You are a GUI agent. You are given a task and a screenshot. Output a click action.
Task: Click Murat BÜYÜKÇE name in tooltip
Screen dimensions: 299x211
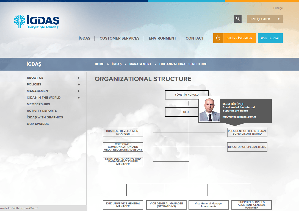[x=233, y=104]
